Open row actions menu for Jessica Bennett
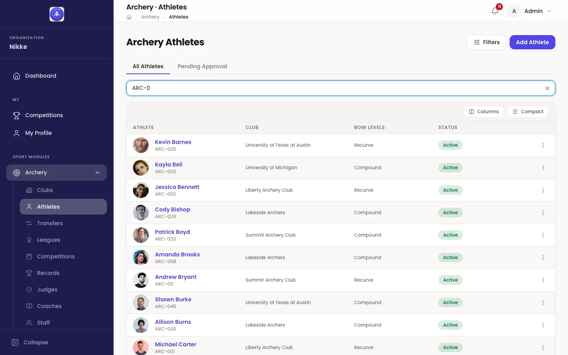The height and width of the screenshot is (355, 568). (543, 190)
